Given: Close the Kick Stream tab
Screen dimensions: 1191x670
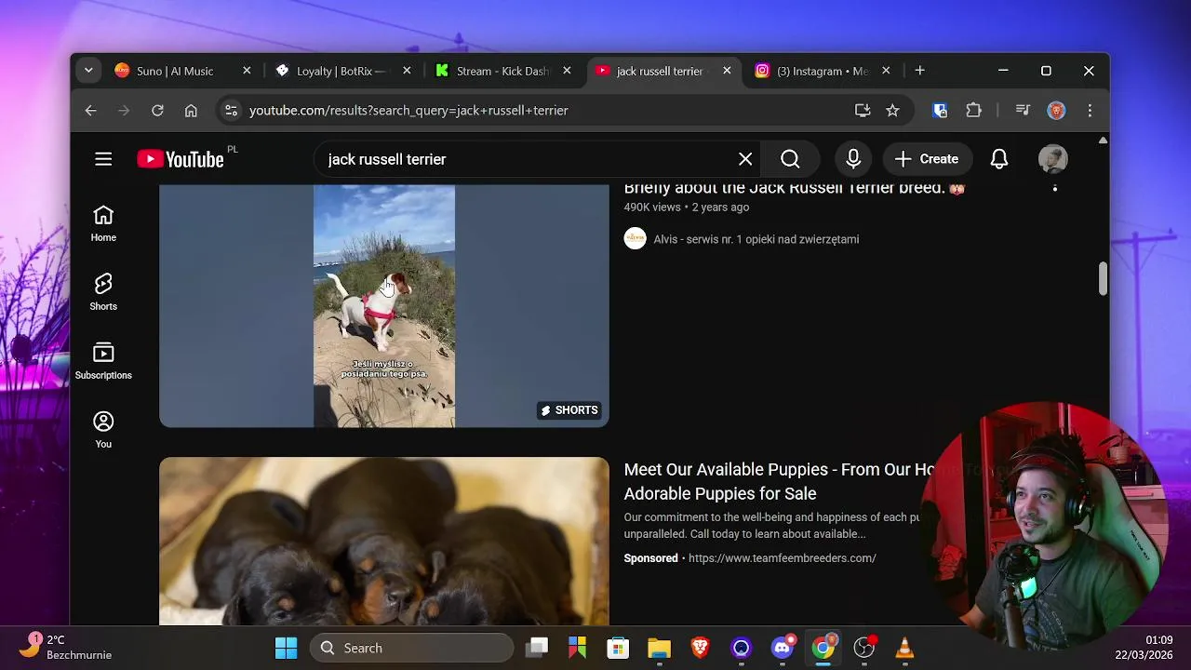Looking at the screenshot, I should 567,71.
